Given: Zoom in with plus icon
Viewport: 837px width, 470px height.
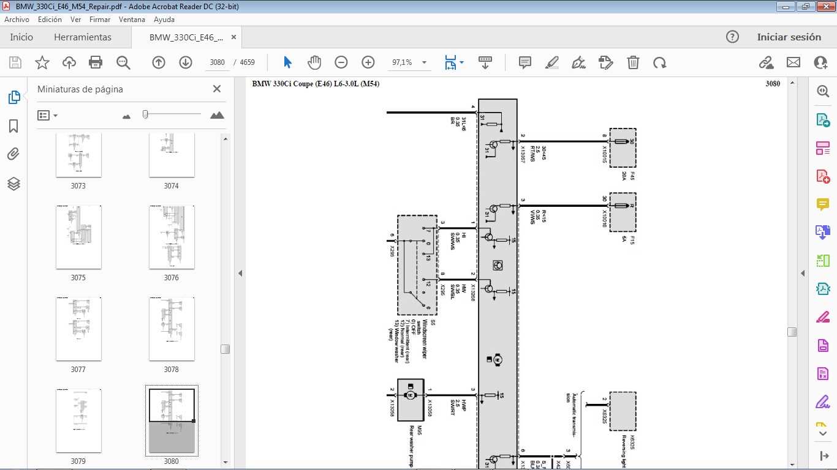Looking at the screenshot, I should click(368, 62).
